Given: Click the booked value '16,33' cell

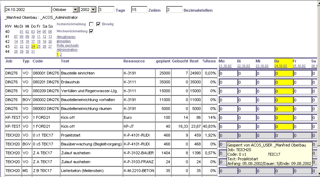Looking at the screenshot, I should click(180, 126).
